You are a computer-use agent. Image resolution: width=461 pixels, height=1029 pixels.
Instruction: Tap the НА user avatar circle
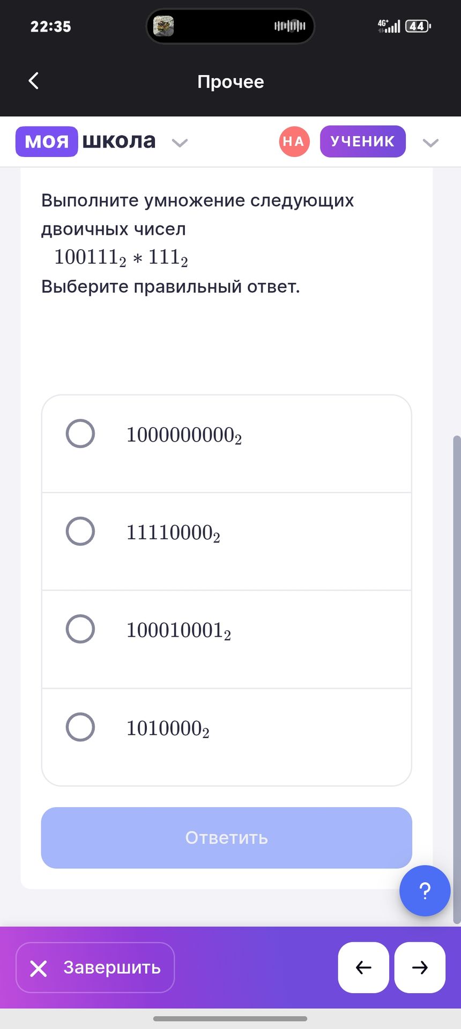point(294,141)
